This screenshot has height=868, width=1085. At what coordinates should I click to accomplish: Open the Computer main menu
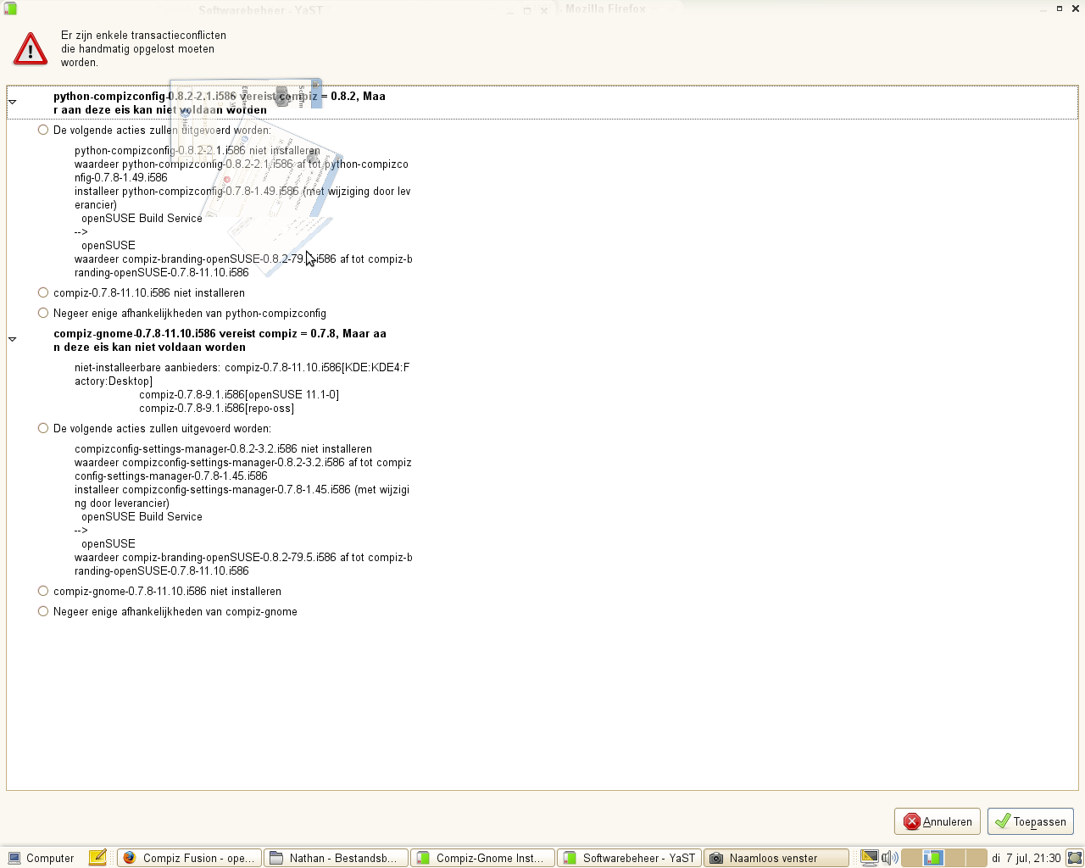(x=41, y=858)
